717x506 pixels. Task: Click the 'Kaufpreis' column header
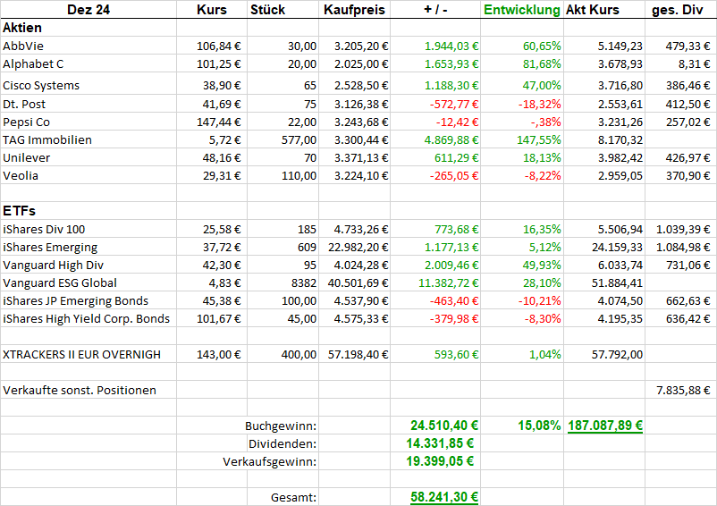[355, 11]
